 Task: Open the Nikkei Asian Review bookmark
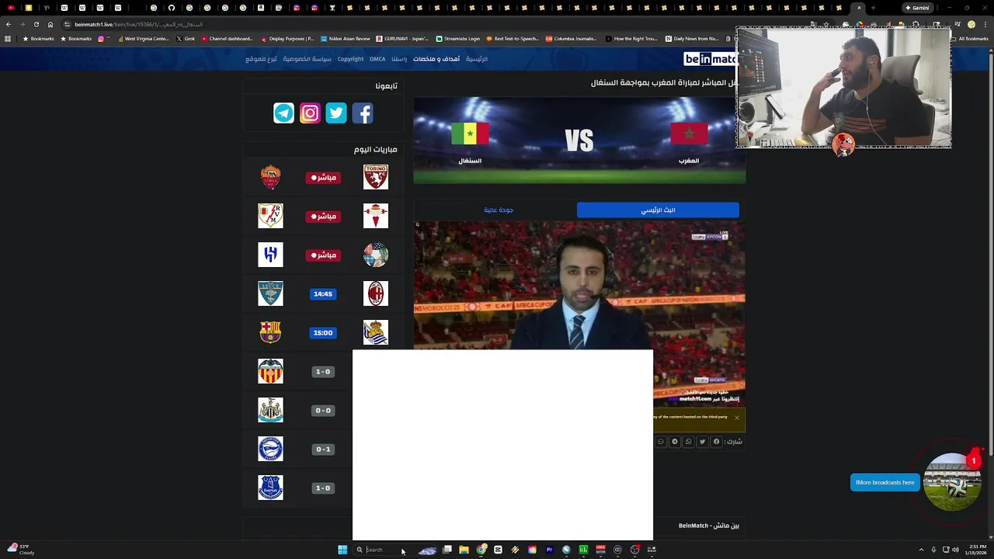(x=346, y=39)
